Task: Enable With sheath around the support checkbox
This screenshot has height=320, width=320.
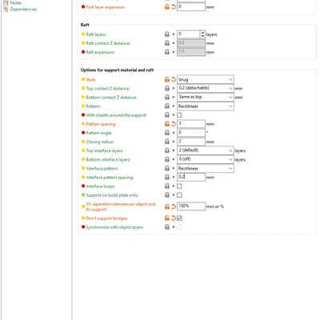Action: pos(179,115)
